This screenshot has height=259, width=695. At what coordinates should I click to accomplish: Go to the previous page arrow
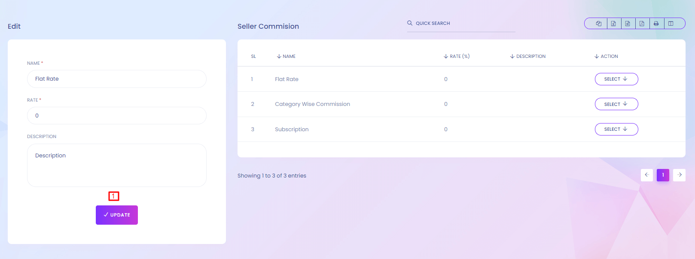click(647, 175)
